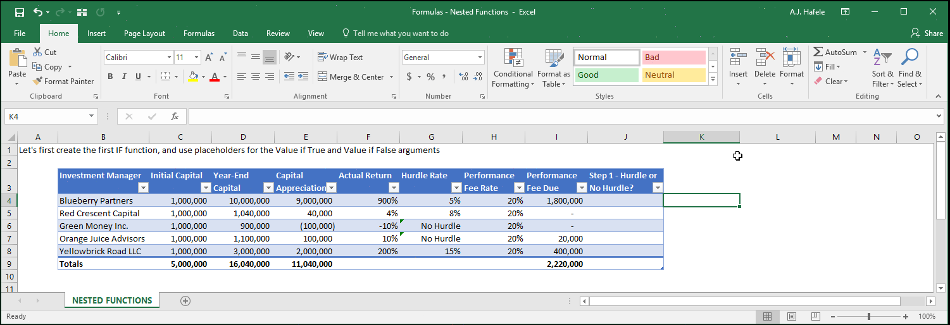Screen dimensions: 950x325
Task: Apply Comma Style format
Action: (x=444, y=77)
